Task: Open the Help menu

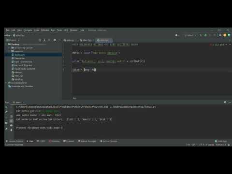Action: click(x=82, y=30)
